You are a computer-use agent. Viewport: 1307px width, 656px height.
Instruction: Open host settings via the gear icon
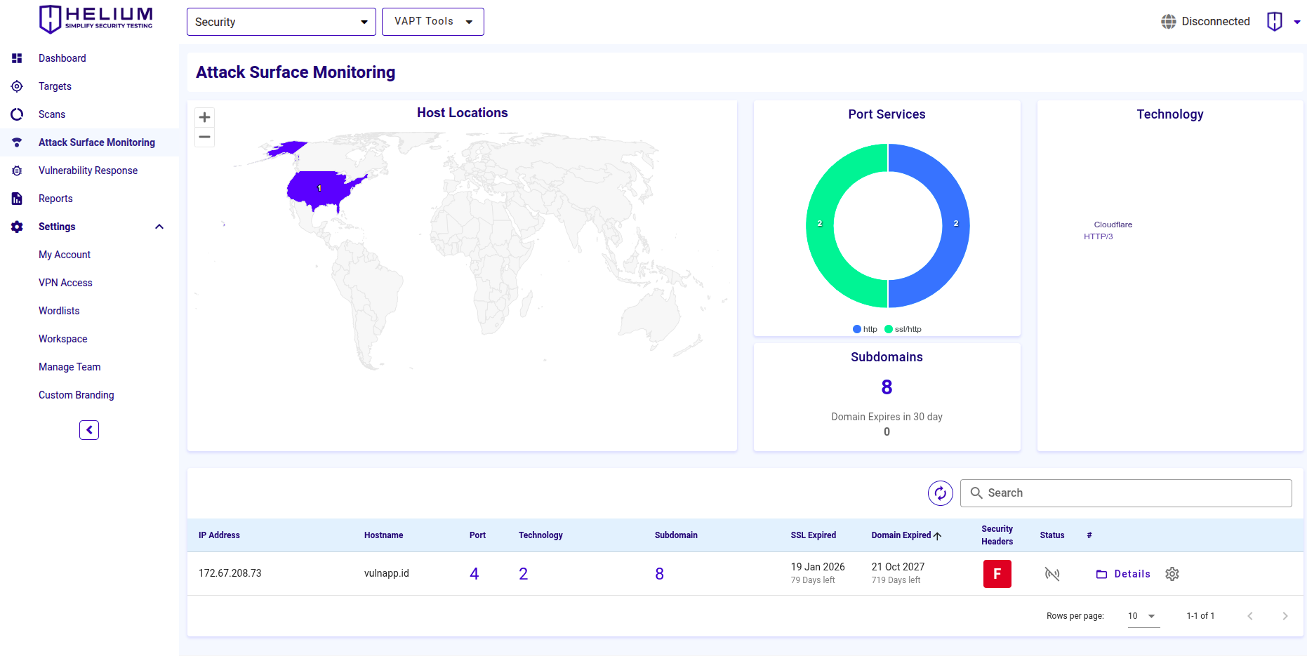coord(1172,574)
